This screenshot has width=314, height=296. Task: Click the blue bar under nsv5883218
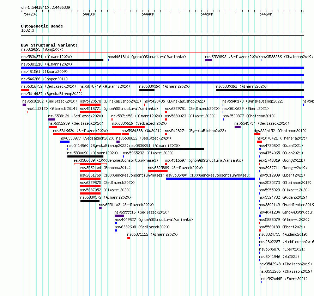point(162,68)
